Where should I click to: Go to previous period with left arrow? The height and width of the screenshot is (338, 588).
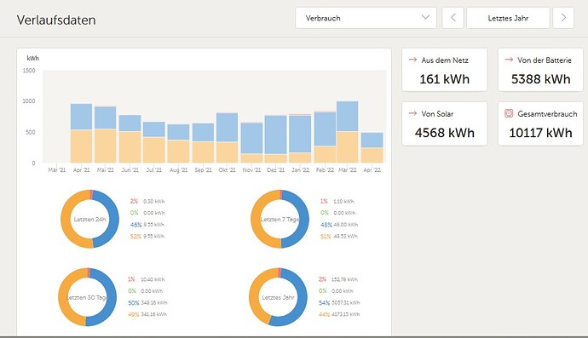pos(453,18)
